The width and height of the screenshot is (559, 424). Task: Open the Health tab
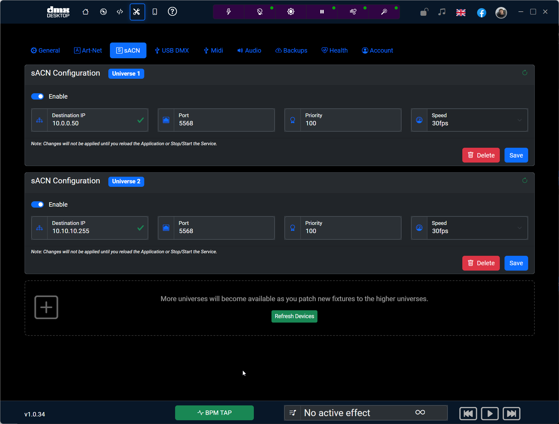334,50
